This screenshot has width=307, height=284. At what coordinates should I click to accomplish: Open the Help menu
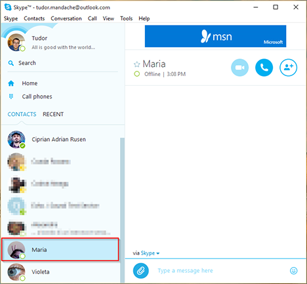pyautogui.click(x=144, y=18)
